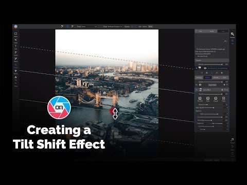
Task: Open More Lens Blur styles
Action: click(x=223, y=99)
